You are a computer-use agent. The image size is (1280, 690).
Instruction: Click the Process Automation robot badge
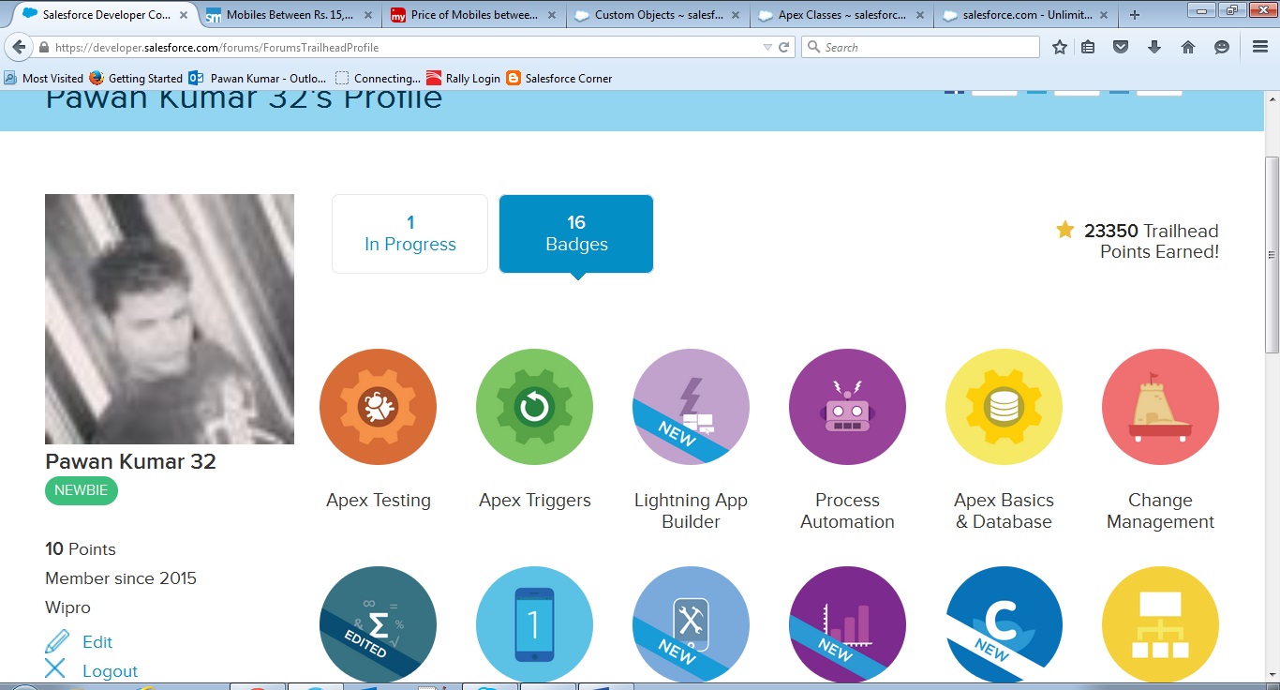[x=847, y=407]
